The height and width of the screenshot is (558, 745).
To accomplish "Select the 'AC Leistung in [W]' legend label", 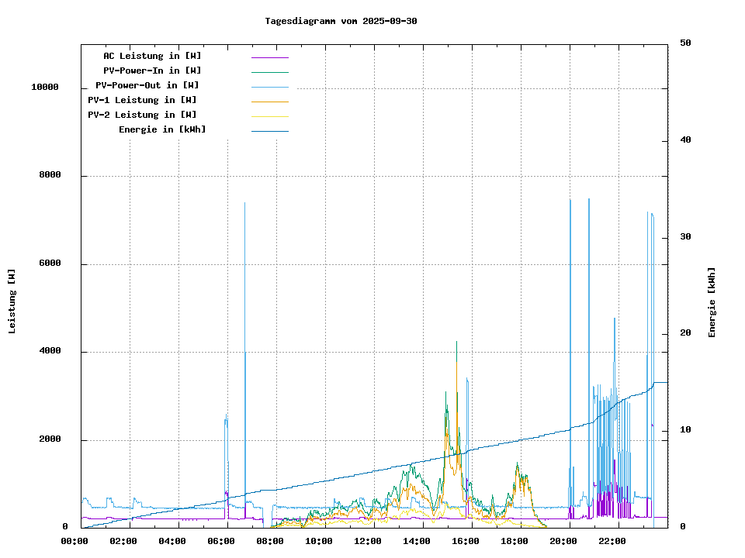I will point(152,56).
